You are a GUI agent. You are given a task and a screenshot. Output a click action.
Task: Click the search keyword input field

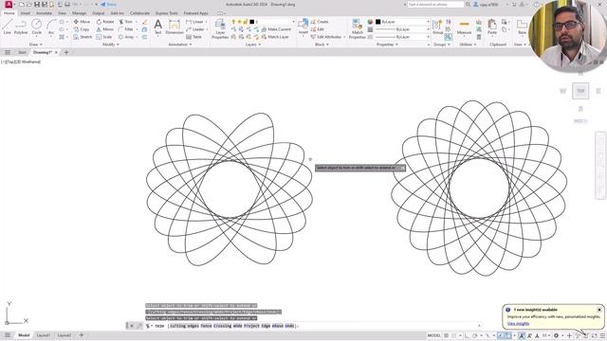(435, 4)
